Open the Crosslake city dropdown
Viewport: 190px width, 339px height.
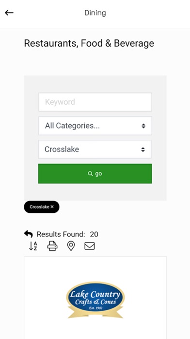[95, 150]
